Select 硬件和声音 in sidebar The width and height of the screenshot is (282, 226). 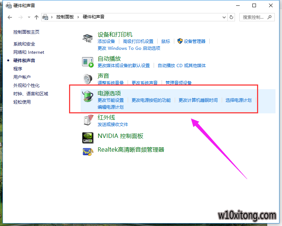pos(24,61)
